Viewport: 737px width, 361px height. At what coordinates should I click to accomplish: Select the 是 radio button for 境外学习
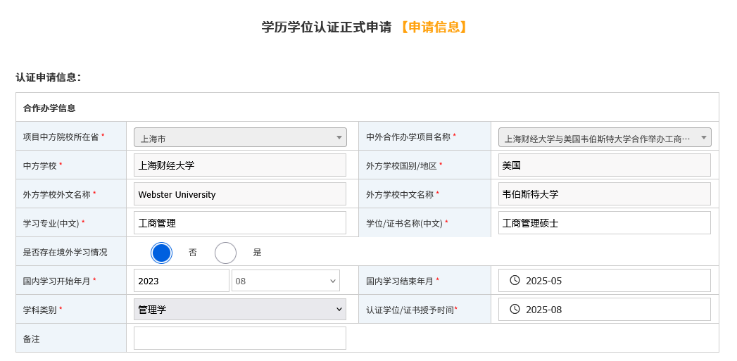(x=225, y=253)
